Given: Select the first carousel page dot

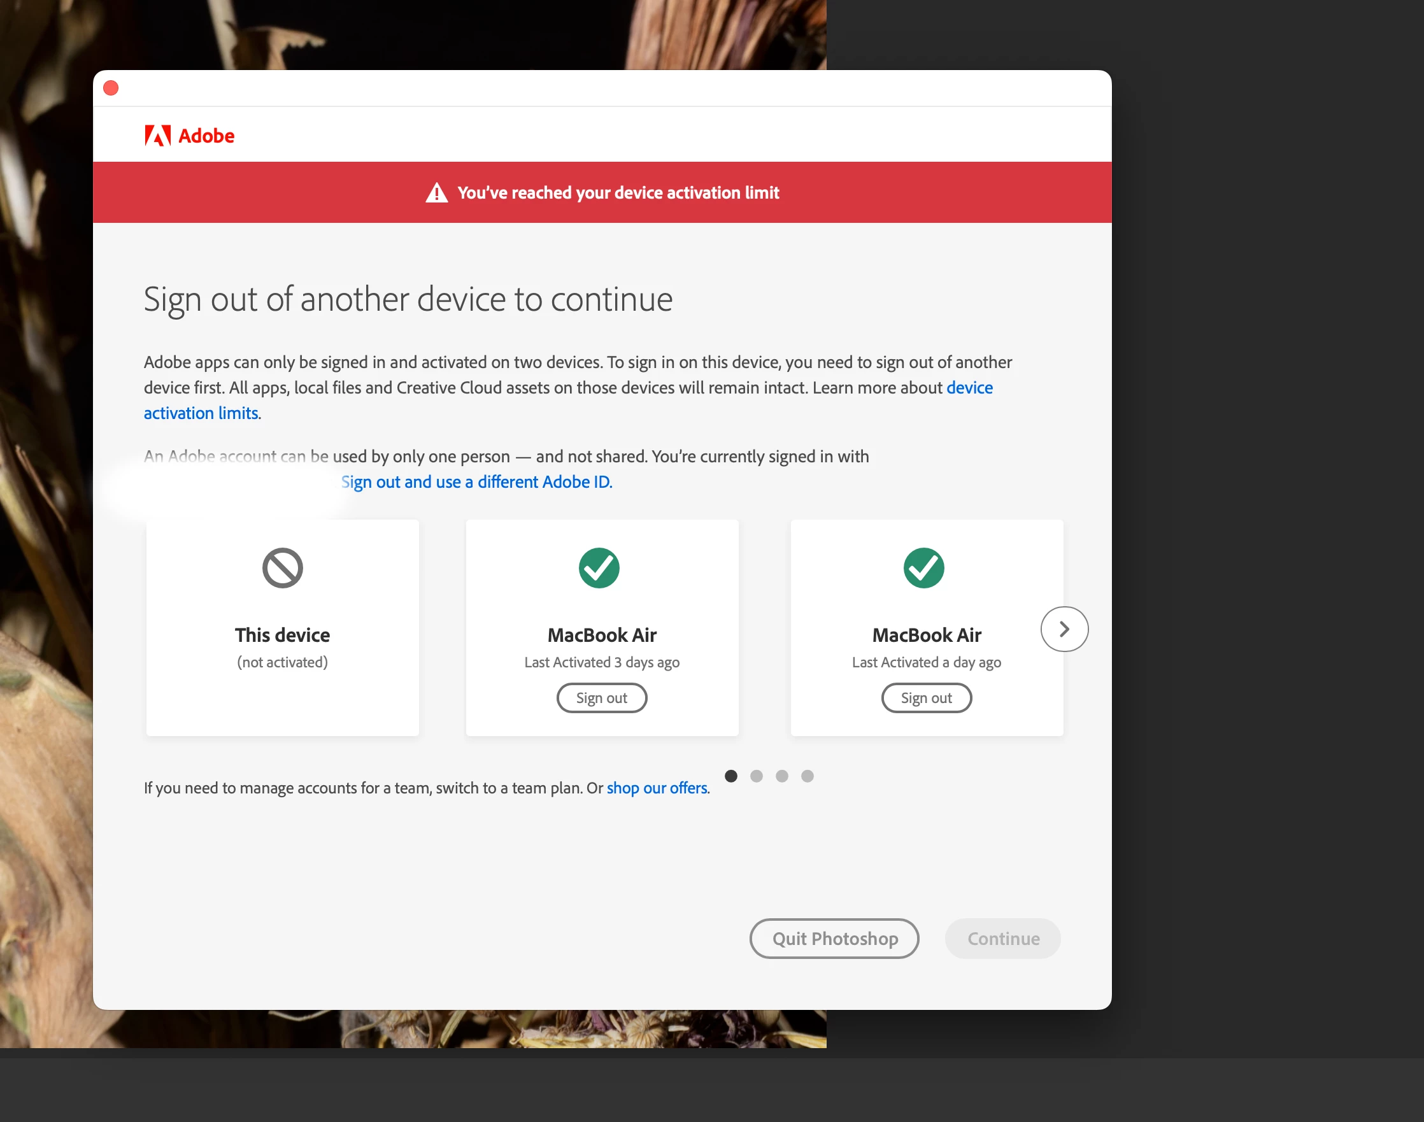Looking at the screenshot, I should pos(731,776).
